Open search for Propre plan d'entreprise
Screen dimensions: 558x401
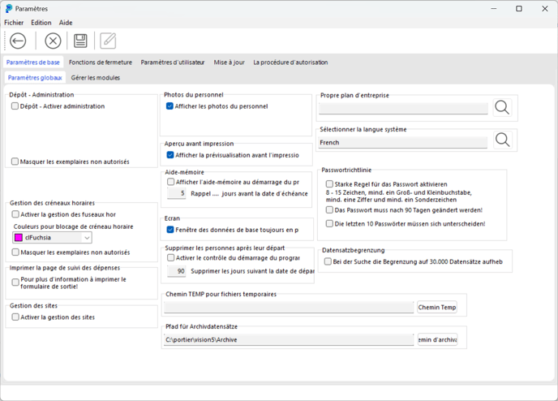tap(502, 107)
